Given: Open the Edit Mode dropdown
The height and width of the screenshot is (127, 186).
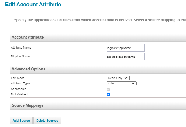Looking at the screenshot, I should tap(118, 78).
